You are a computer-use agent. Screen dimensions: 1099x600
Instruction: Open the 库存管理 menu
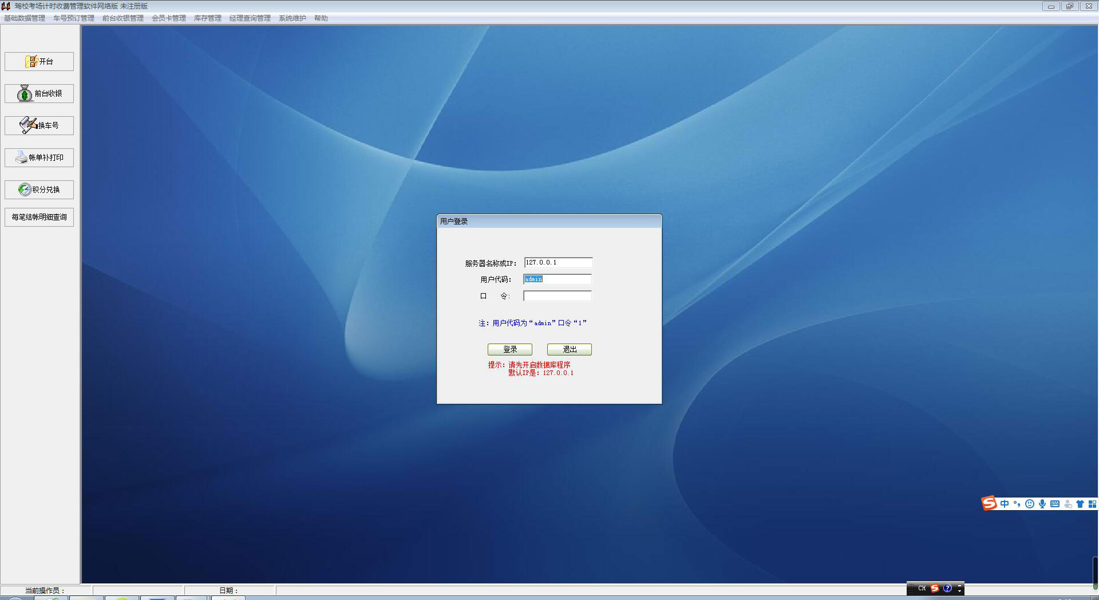(x=208, y=18)
